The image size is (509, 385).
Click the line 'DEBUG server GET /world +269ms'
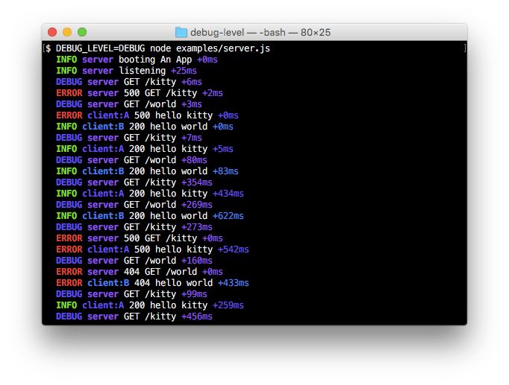(x=134, y=205)
